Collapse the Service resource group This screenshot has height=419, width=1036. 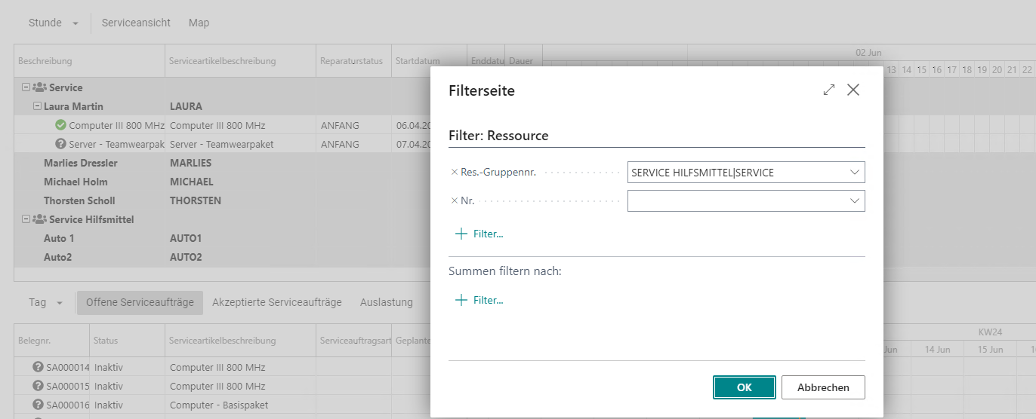pyautogui.click(x=26, y=87)
